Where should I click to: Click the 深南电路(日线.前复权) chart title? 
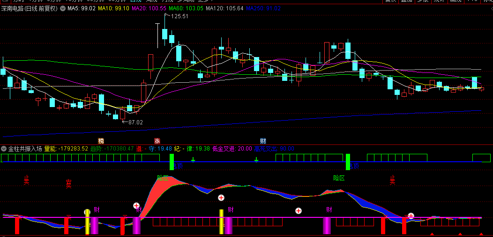[30, 9]
